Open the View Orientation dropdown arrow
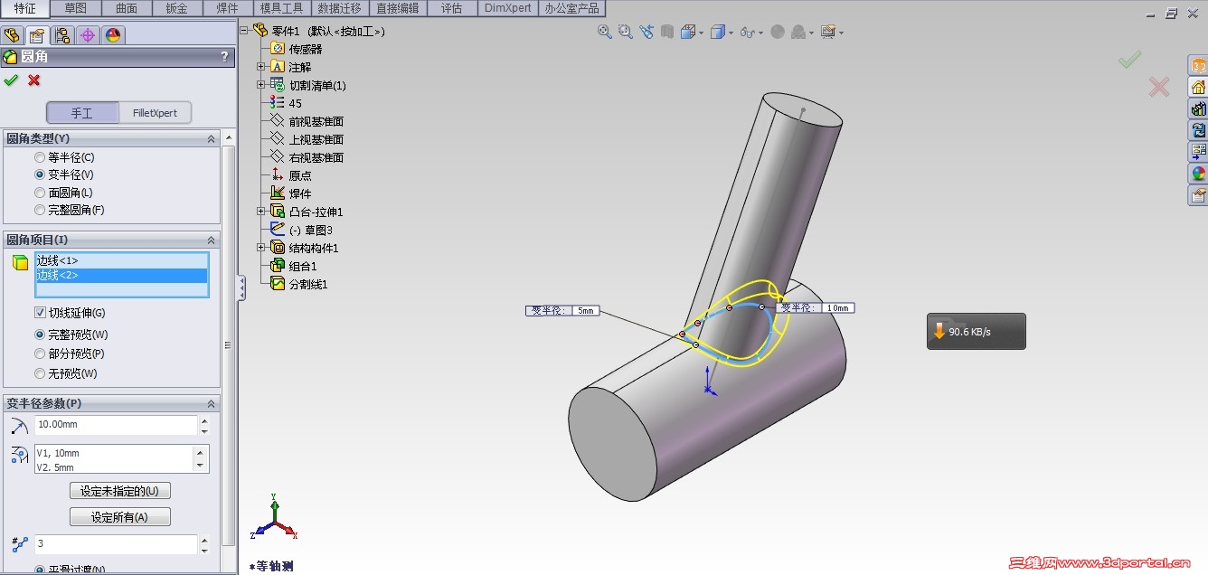The height and width of the screenshot is (575, 1208). [701, 33]
